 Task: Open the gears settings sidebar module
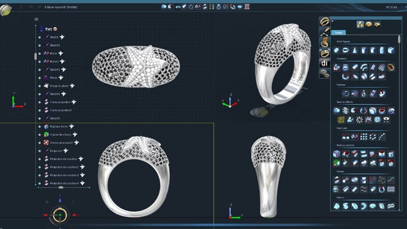coord(324,74)
